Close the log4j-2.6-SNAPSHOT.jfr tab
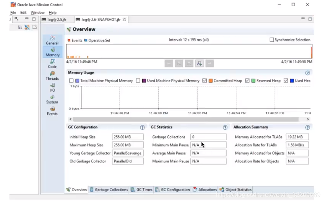This screenshot has width=324, height=202. coord(124,20)
